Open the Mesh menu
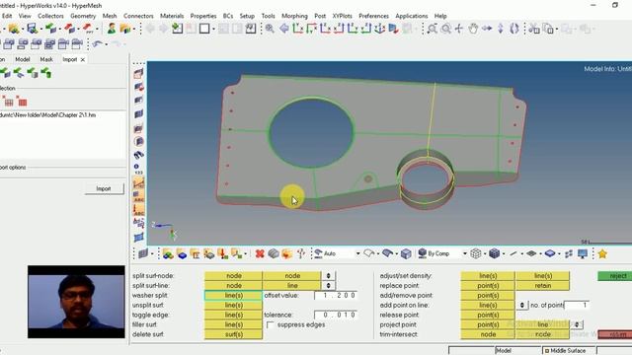The image size is (632, 355). (110, 16)
